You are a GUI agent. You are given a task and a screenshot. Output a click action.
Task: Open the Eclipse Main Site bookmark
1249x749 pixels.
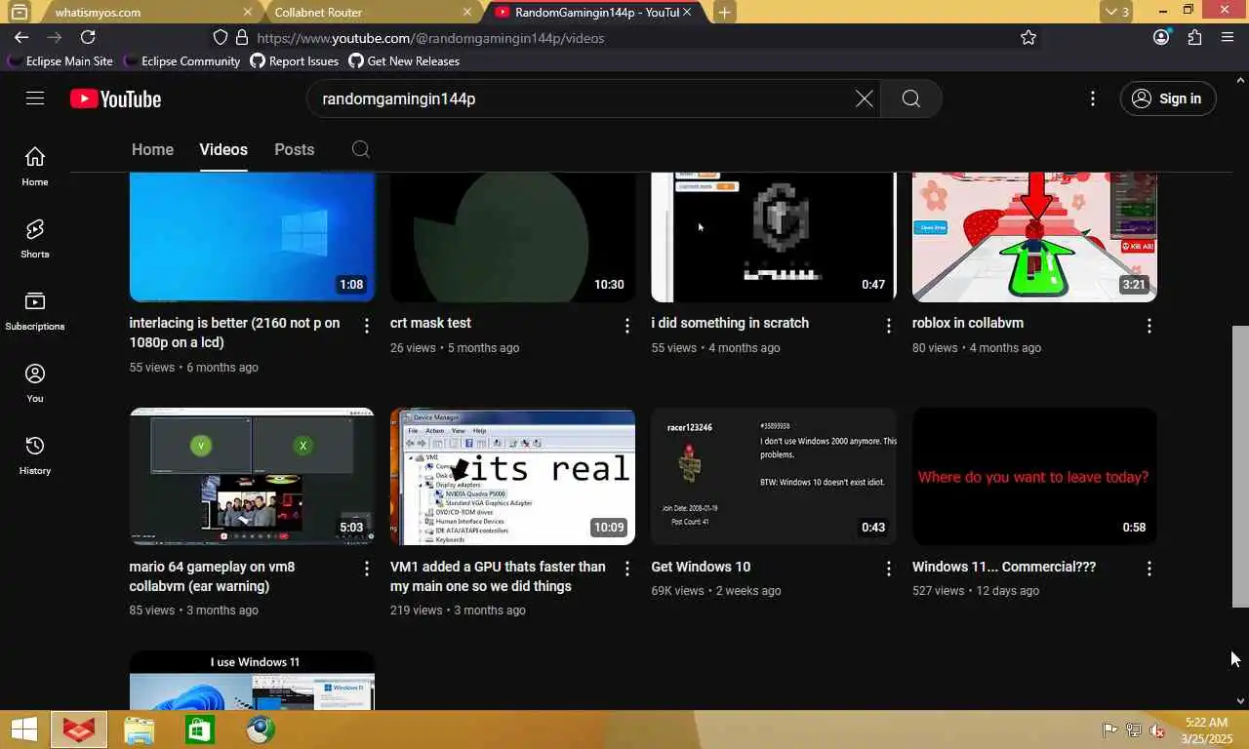tap(60, 60)
